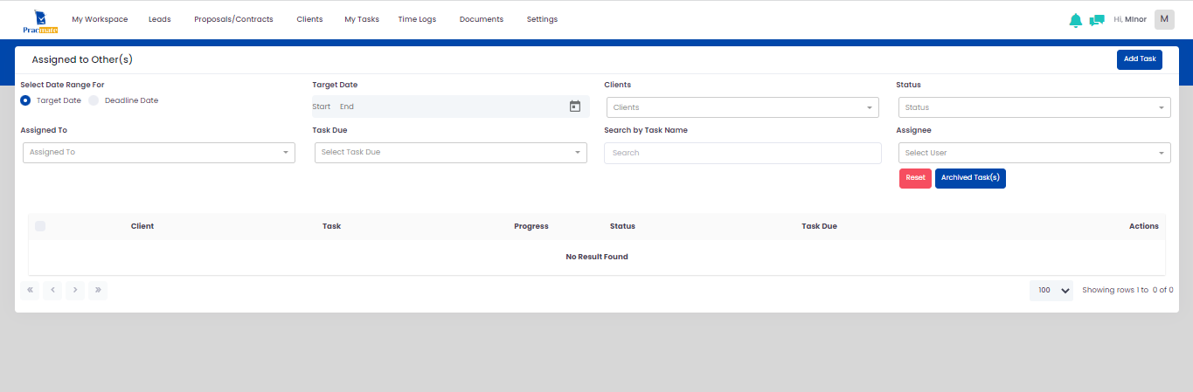
Task: Click the Status column header in table
Action: point(622,226)
